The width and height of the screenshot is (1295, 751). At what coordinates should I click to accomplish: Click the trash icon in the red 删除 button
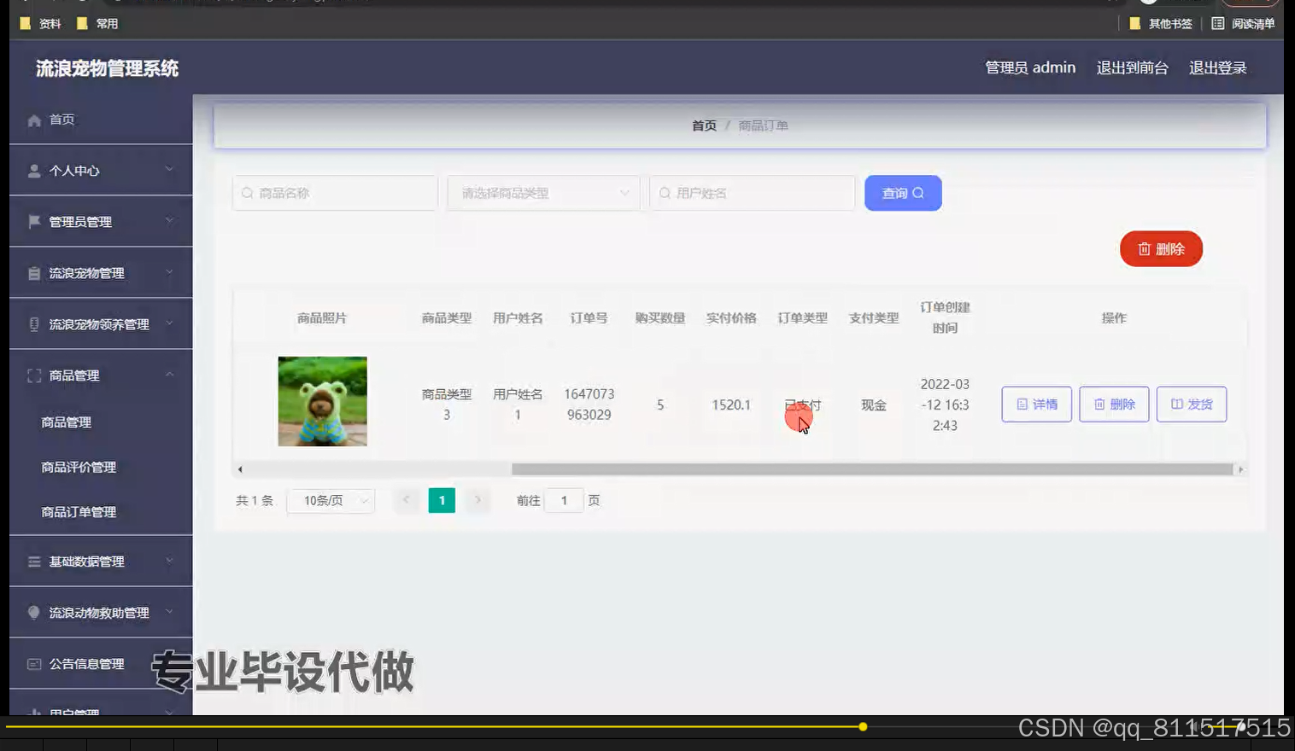1146,249
